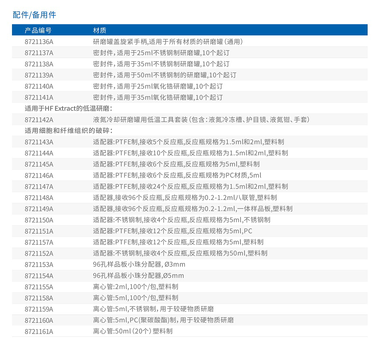Image resolution: width=373 pixels, height=358 pixels.
Task: Select product number 8721154A
Action: pyautogui.click(x=39, y=276)
